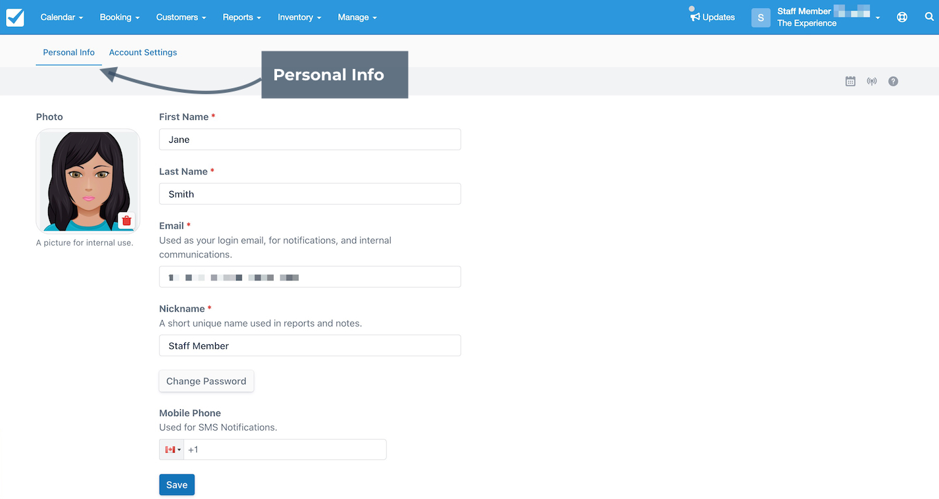The height and width of the screenshot is (499, 939).
Task: Expand the Inventory menu
Action: pyautogui.click(x=299, y=17)
